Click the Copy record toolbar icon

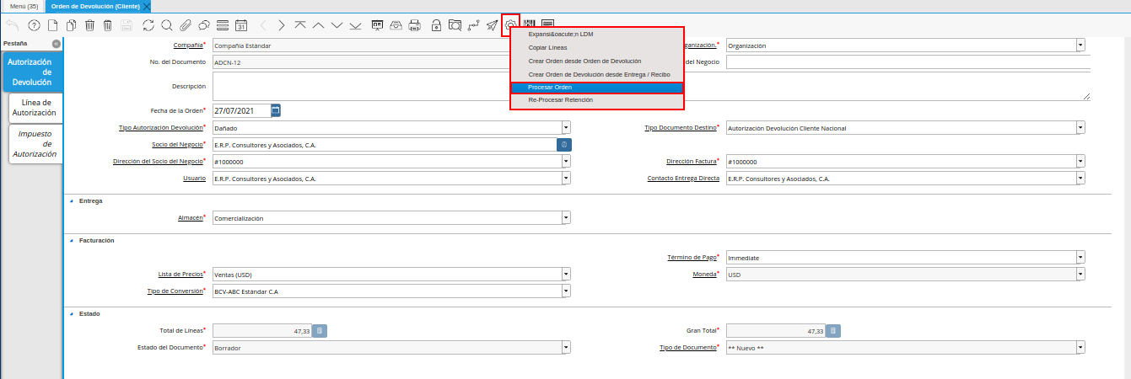71,25
